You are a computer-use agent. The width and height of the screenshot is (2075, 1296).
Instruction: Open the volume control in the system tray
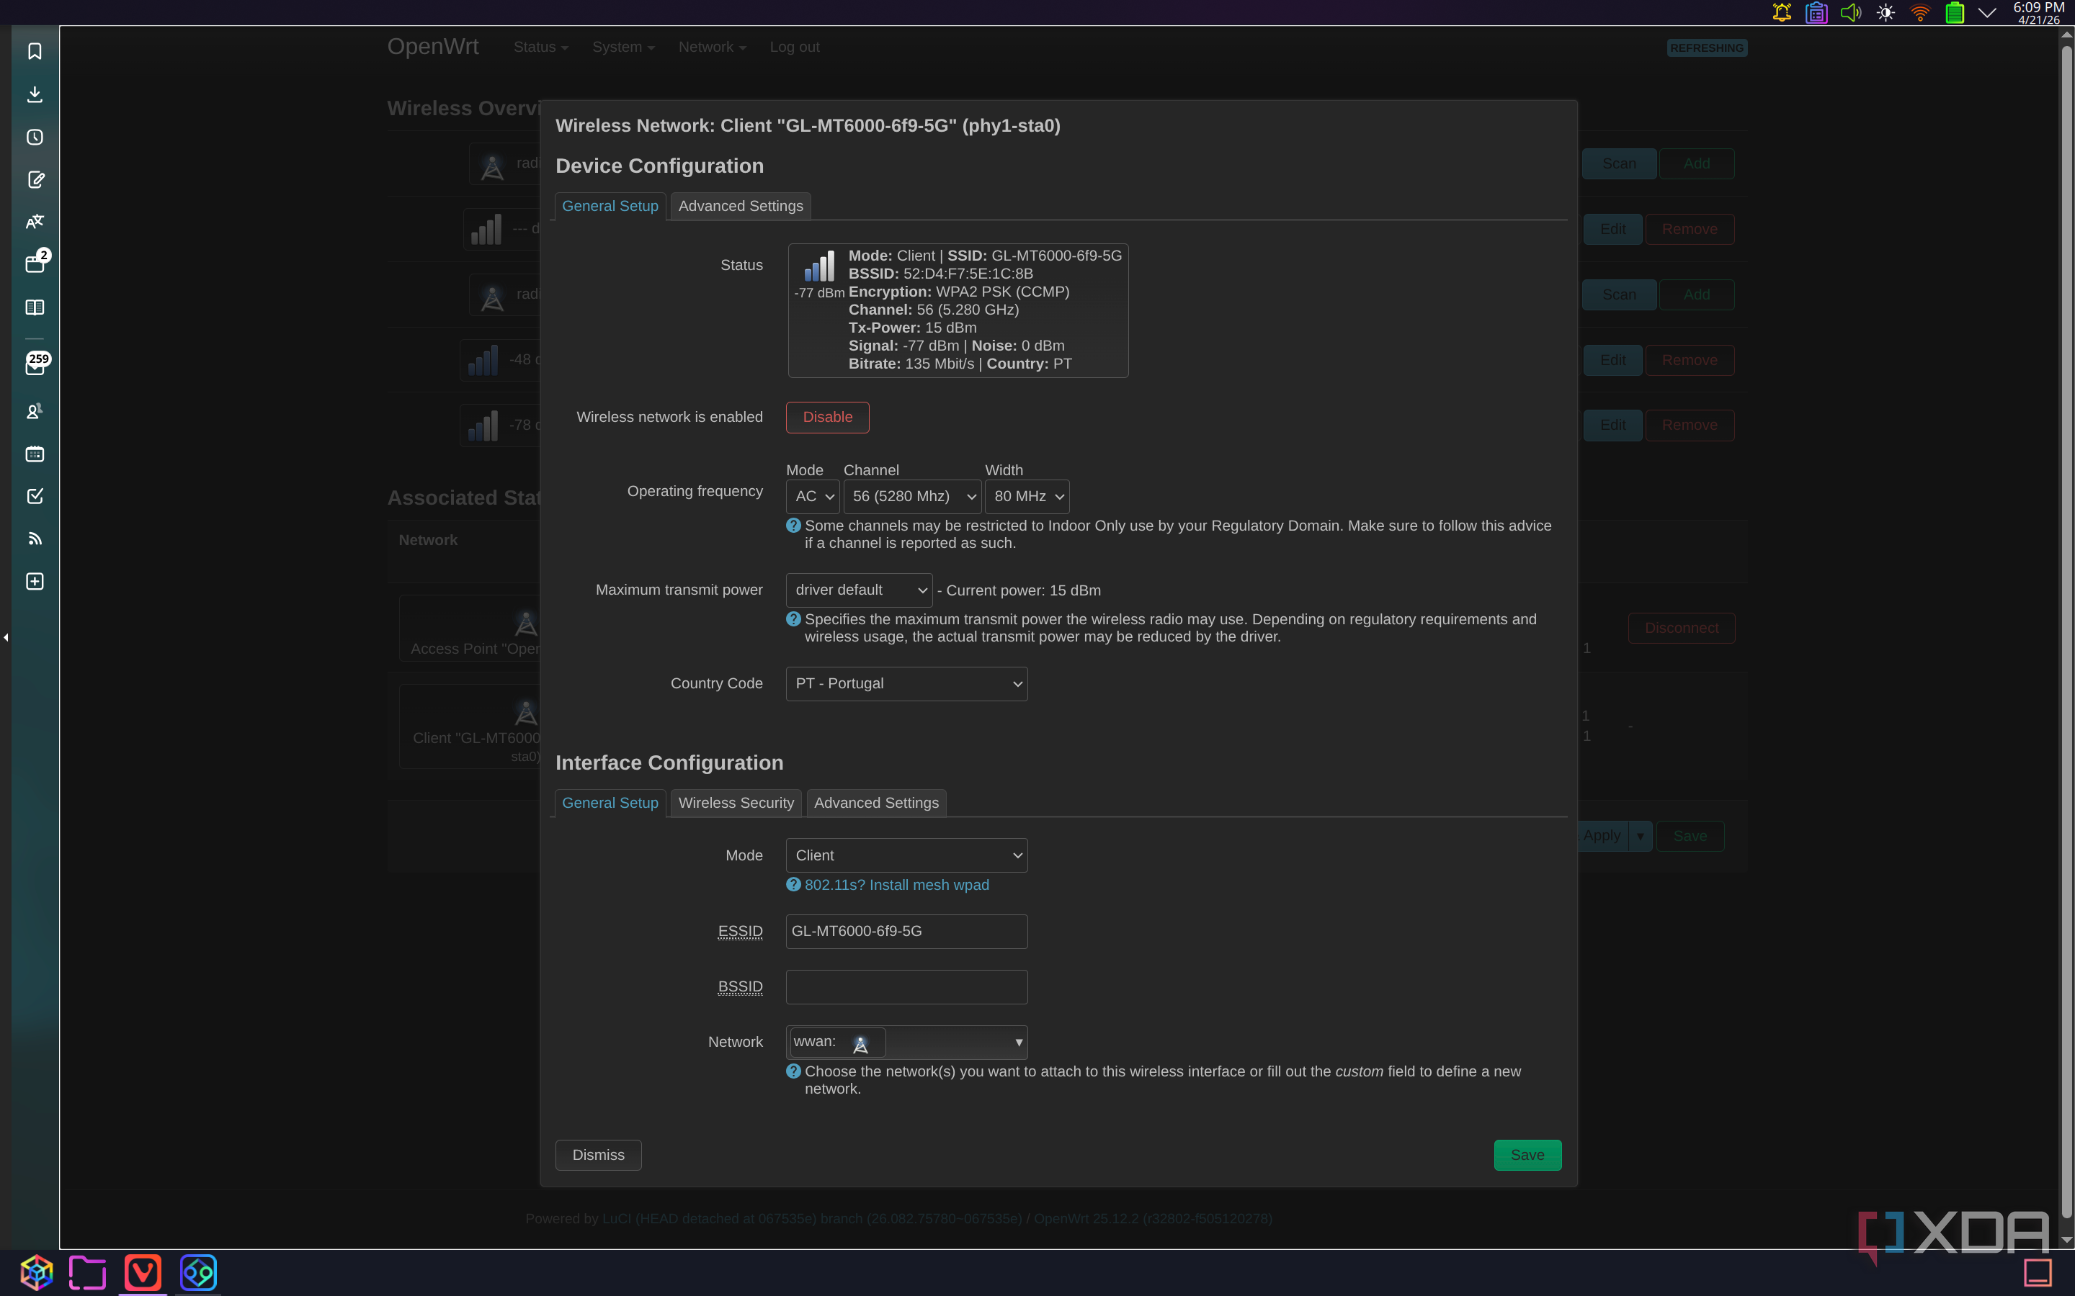1850,13
